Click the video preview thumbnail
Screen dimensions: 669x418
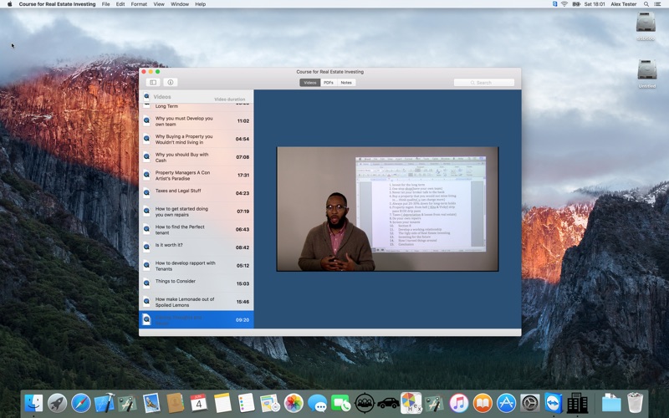click(x=387, y=209)
